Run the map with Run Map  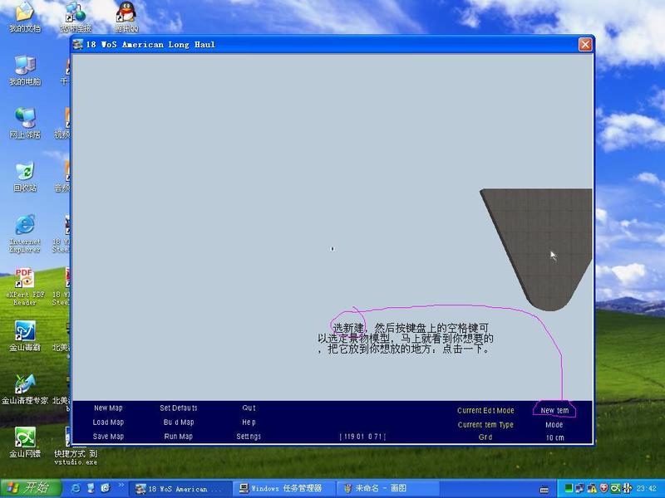tap(178, 437)
